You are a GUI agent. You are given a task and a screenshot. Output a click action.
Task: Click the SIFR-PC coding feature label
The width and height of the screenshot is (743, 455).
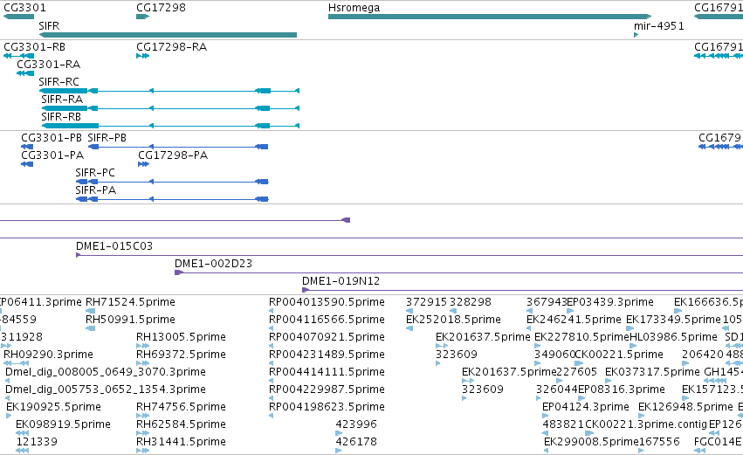tap(95, 173)
